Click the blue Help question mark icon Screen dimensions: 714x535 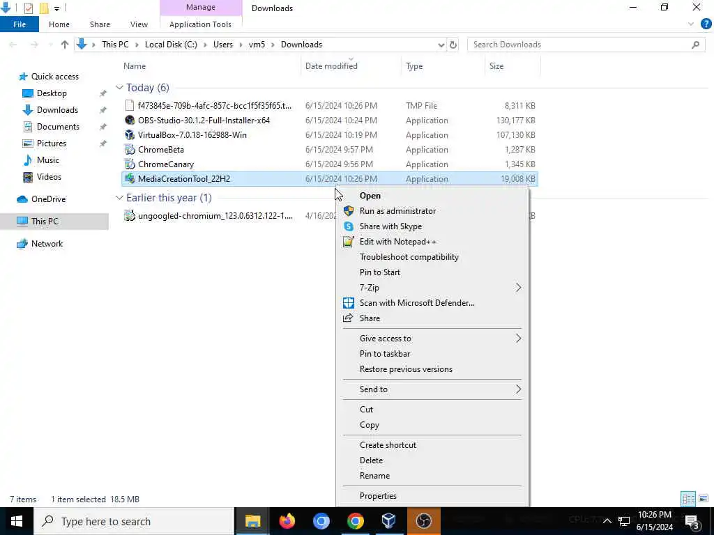[x=706, y=24]
